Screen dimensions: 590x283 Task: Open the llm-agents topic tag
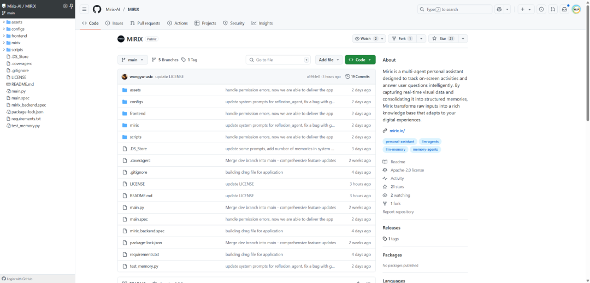coord(430,141)
